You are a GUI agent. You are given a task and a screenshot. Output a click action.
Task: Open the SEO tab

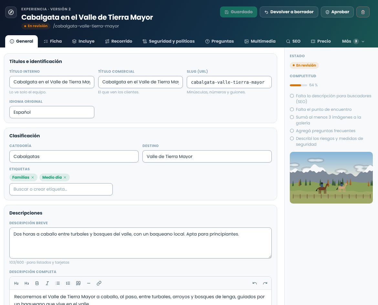293,41
